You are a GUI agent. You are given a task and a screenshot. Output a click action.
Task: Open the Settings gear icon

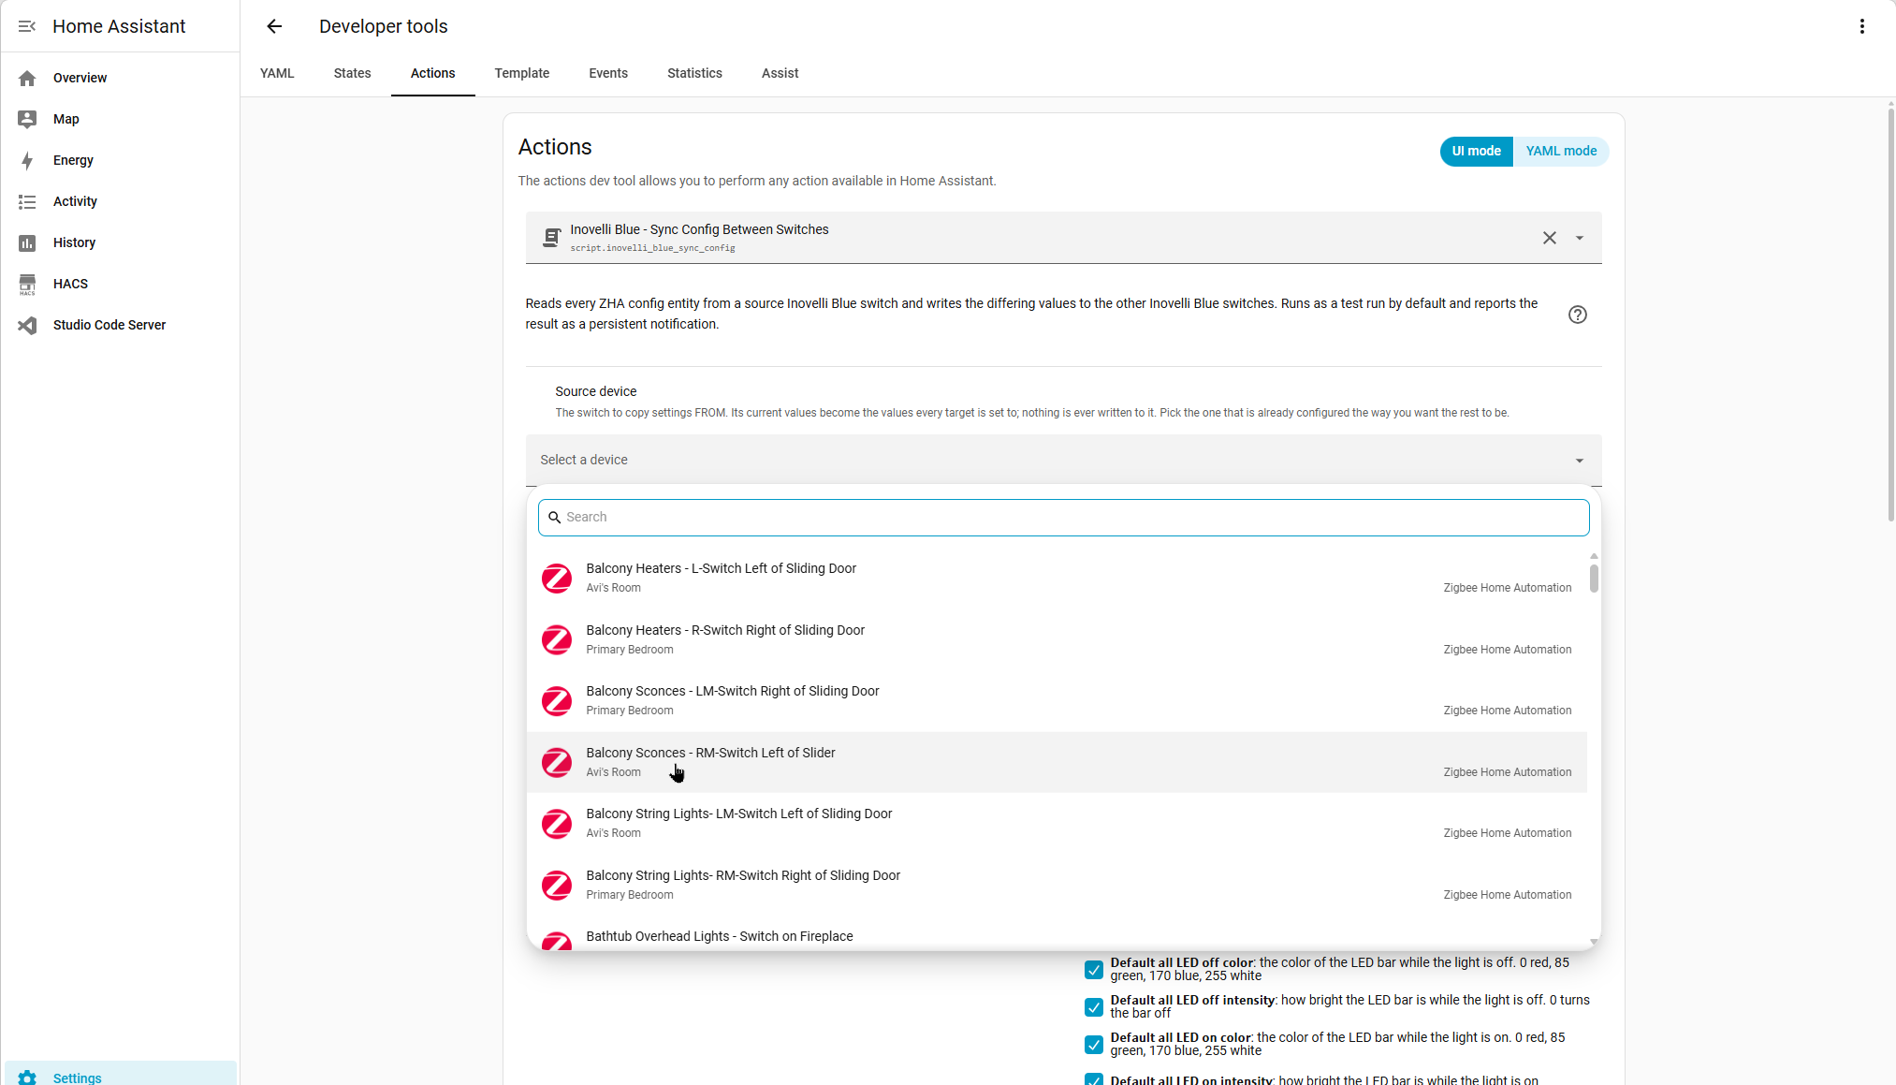[27, 1078]
